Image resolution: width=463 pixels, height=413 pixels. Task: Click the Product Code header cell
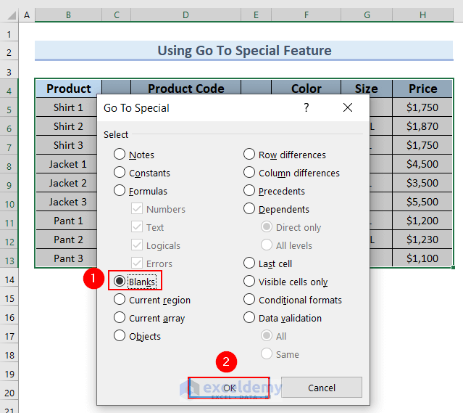click(x=185, y=89)
